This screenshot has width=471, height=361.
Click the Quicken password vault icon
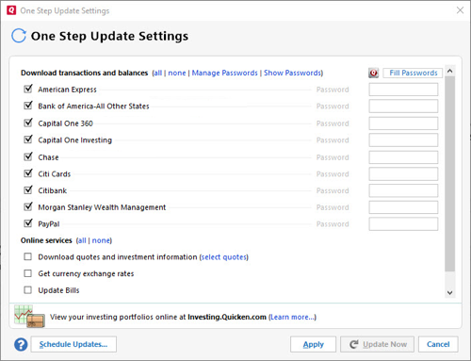pos(373,73)
